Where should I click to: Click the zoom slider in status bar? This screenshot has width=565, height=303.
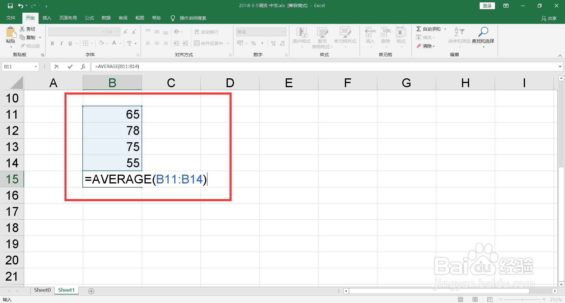pos(522,299)
